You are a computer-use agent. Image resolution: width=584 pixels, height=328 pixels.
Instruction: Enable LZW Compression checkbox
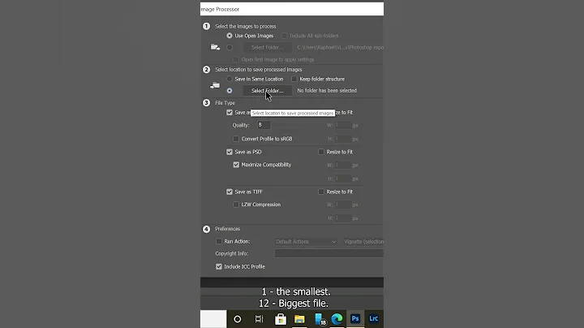(x=236, y=205)
